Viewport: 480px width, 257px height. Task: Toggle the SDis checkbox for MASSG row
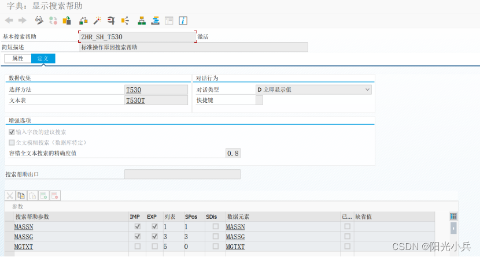(x=216, y=236)
